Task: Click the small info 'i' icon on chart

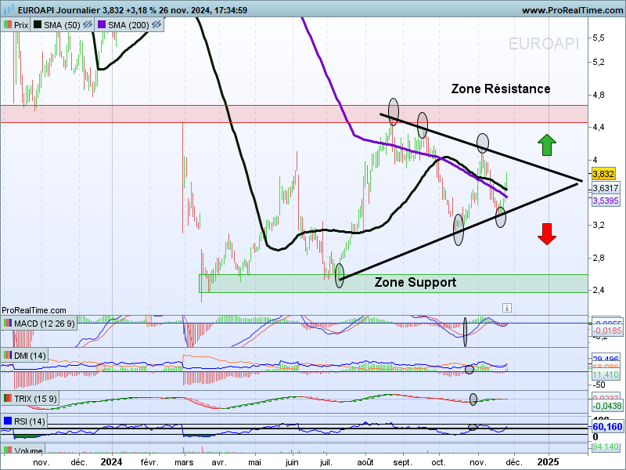Action: click(x=506, y=308)
